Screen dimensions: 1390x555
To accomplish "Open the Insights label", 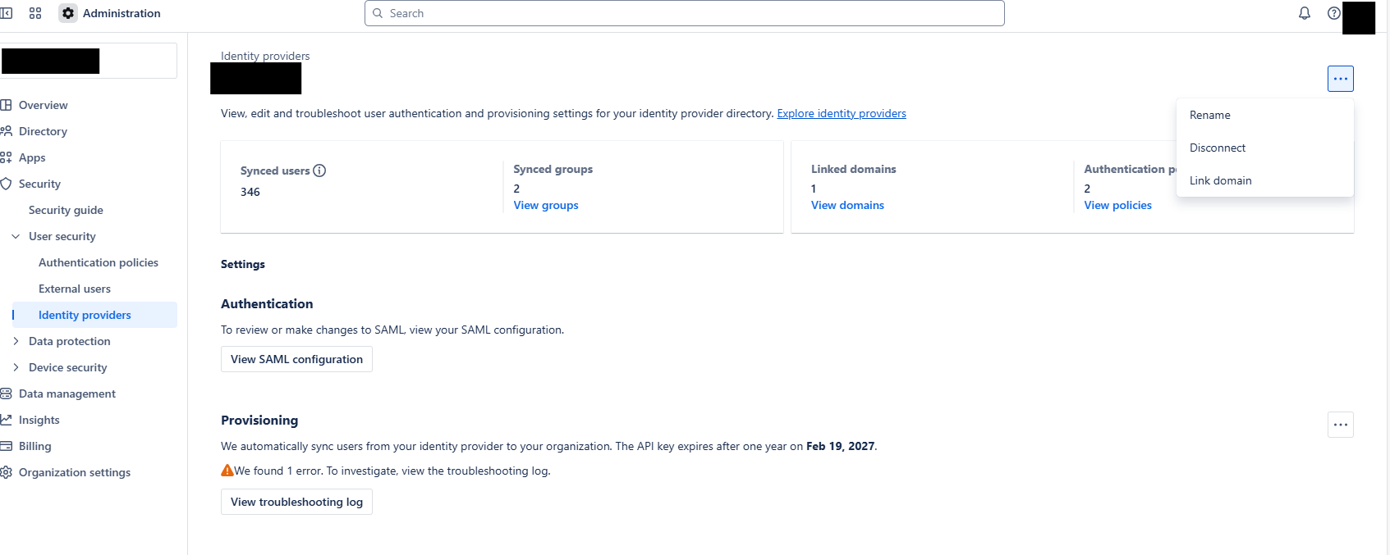I will (x=39, y=420).
